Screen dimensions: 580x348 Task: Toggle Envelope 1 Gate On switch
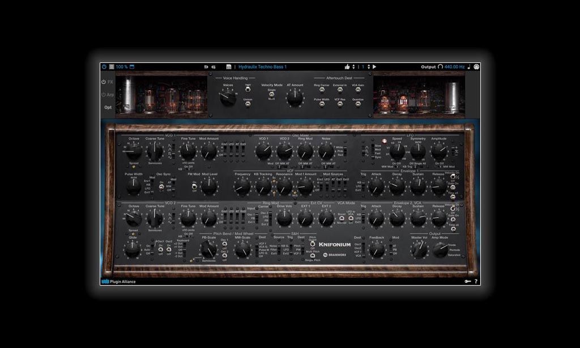453,188
